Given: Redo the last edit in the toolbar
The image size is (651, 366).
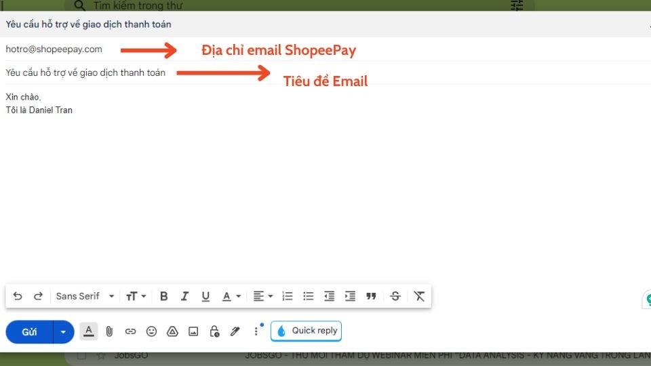Looking at the screenshot, I should pyautogui.click(x=38, y=296).
